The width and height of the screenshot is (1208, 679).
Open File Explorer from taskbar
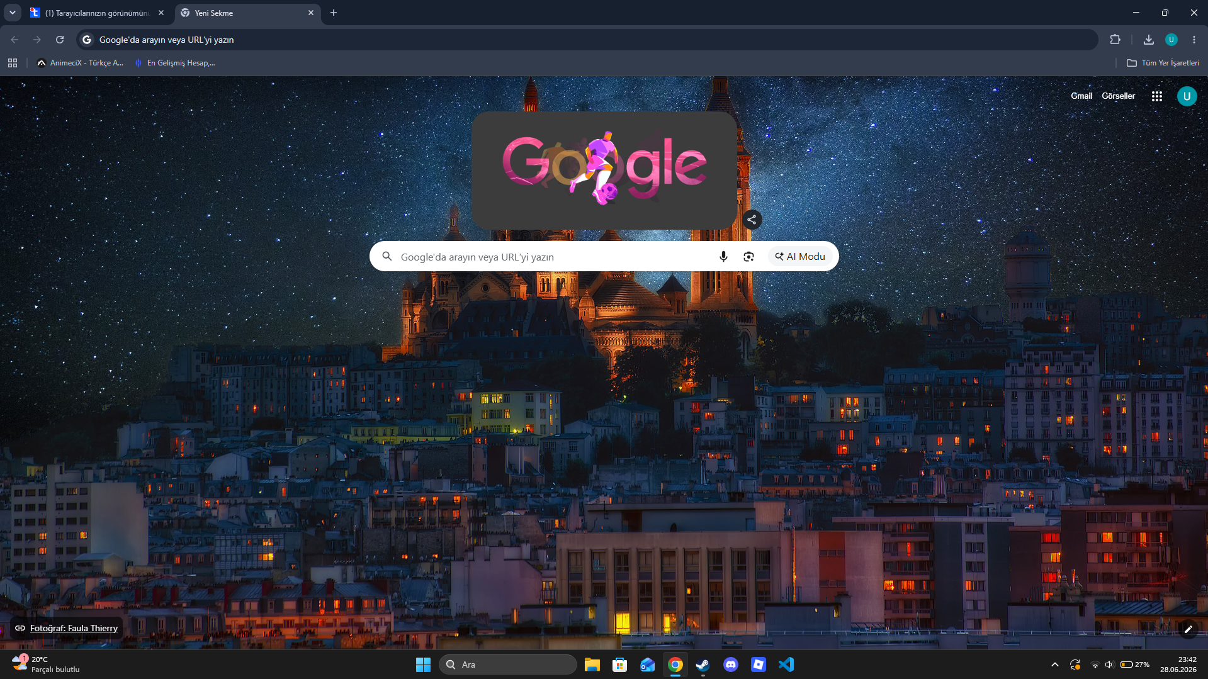[x=592, y=665]
